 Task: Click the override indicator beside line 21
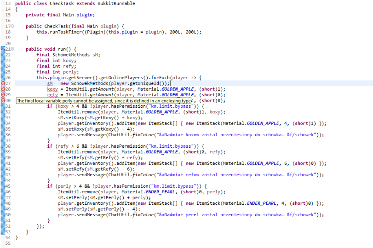click(3, 49)
